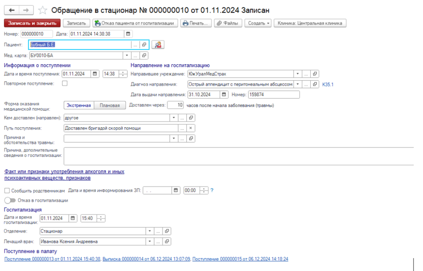Open the 'Создать' dropdown menu
The height and width of the screenshot is (271, 423).
(x=259, y=23)
